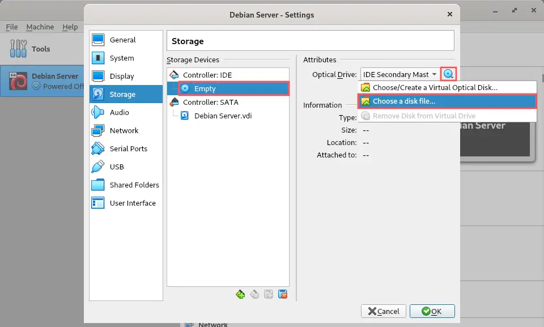Click the remove storage controller icon
This screenshot has height=327, width=544.
(254, 294)
